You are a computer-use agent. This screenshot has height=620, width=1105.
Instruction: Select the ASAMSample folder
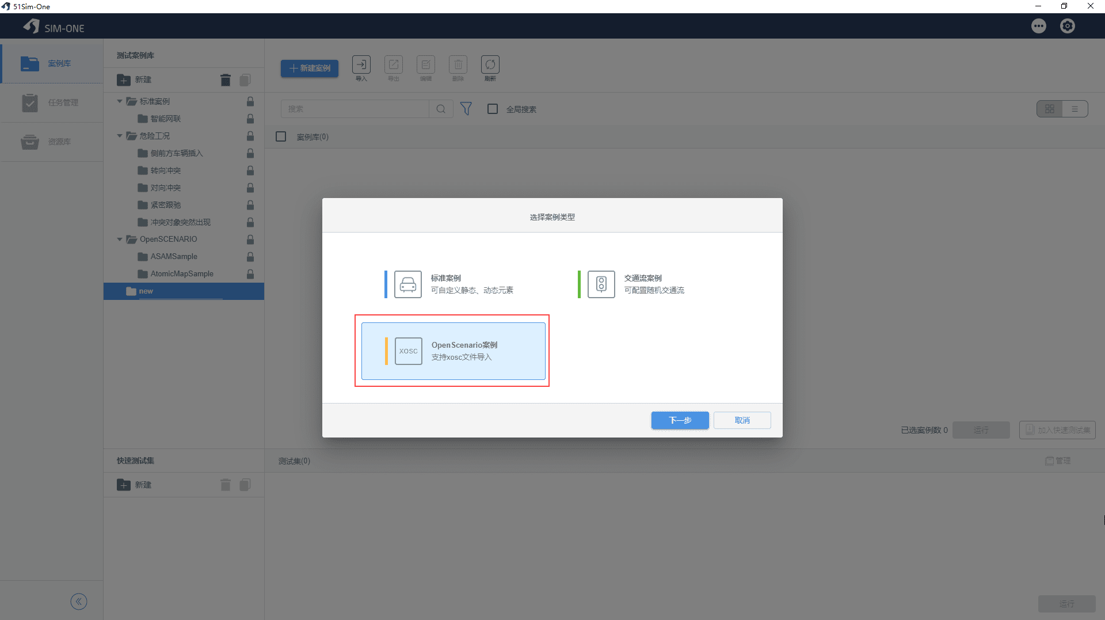point(167,257)
